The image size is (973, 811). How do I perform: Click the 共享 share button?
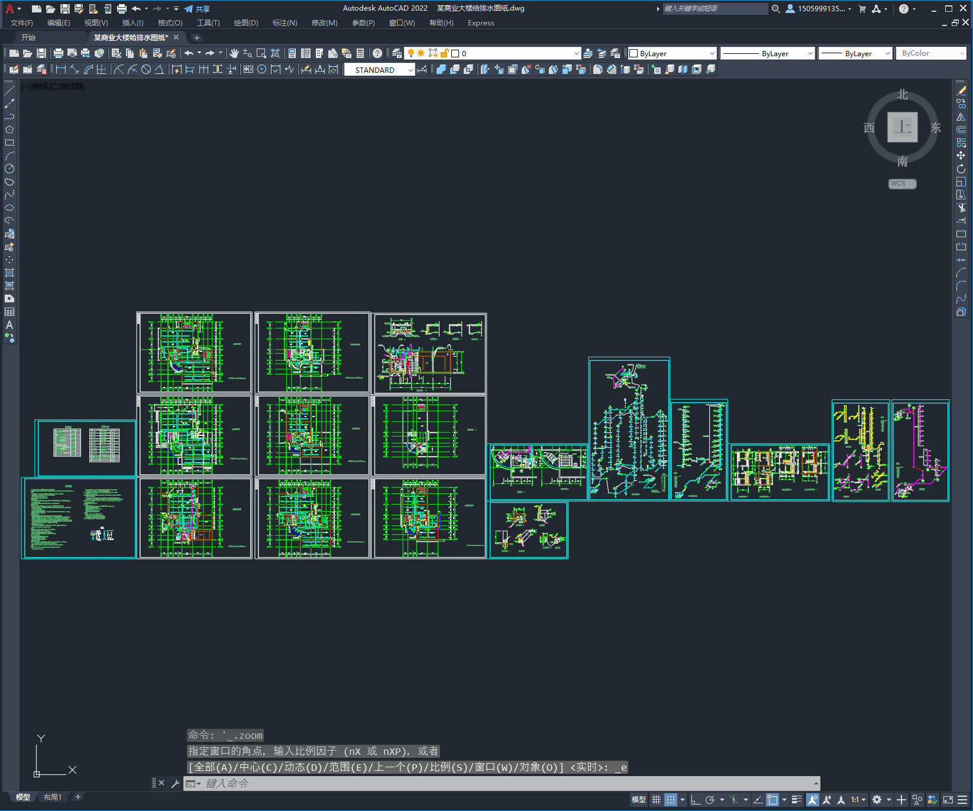pos(197,9)
